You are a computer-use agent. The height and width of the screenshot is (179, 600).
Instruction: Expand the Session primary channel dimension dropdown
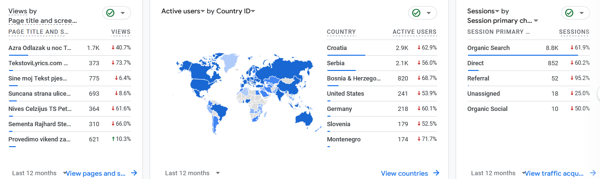[x=503, y=20]
